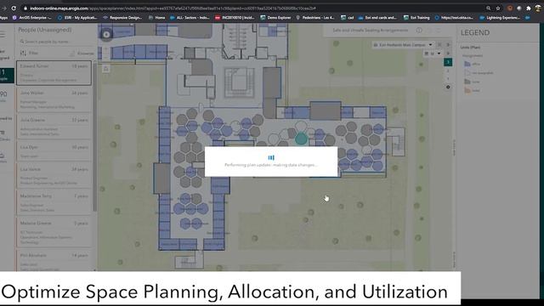This screenshot has height=306, width=544.
Task: Select the Edward Turner person card
Action: (54, 73)
